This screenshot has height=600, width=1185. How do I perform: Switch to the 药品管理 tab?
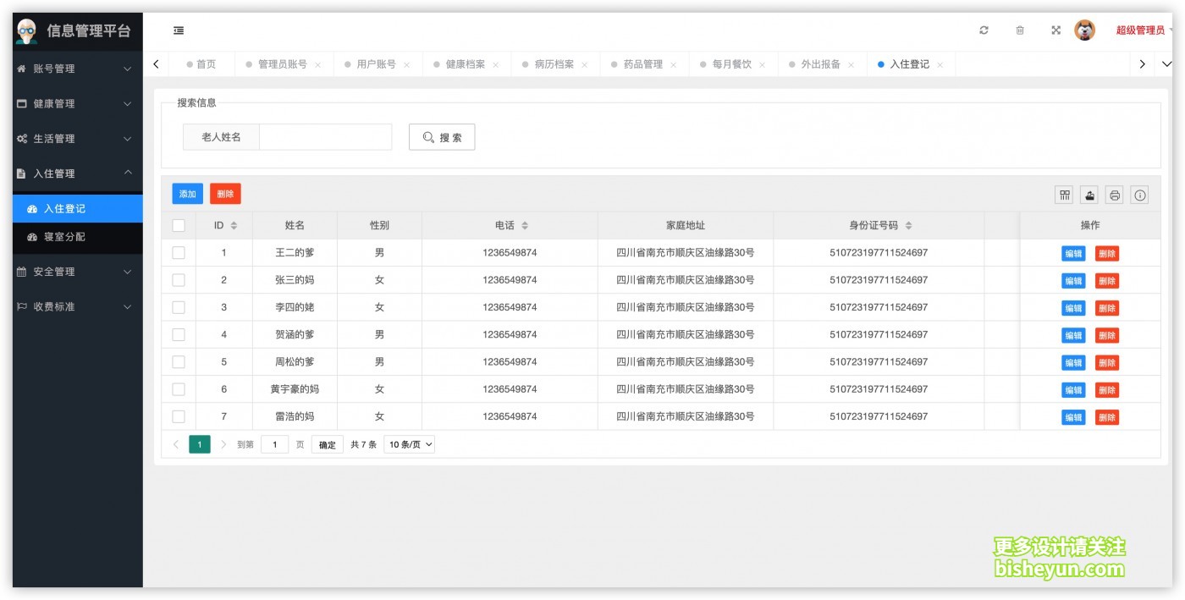643,64
